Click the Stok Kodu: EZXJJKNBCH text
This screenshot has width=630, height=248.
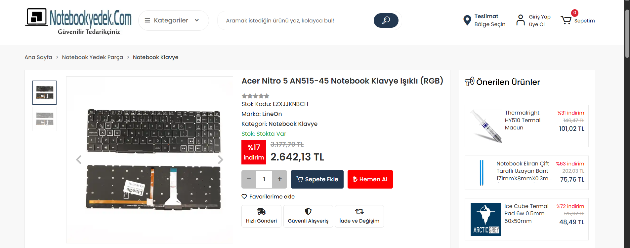pos(275,104)
